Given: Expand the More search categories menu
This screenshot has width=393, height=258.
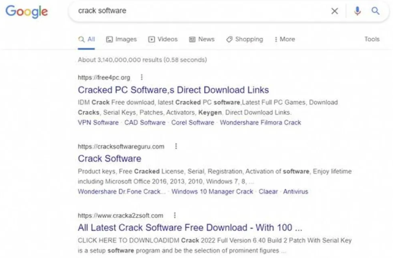Looking at the screenshot, I should pos(285,39).
